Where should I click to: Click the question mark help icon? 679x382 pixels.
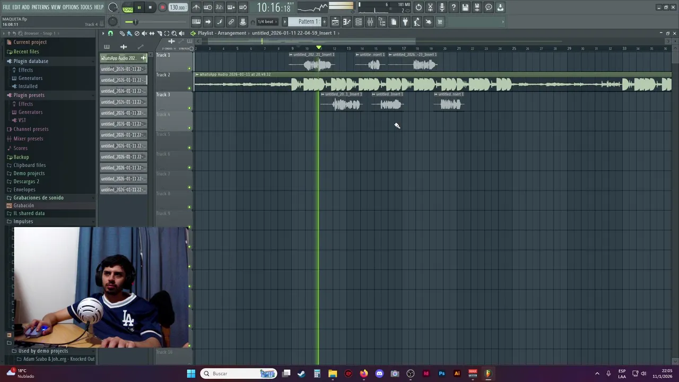[x=454, y=7]
